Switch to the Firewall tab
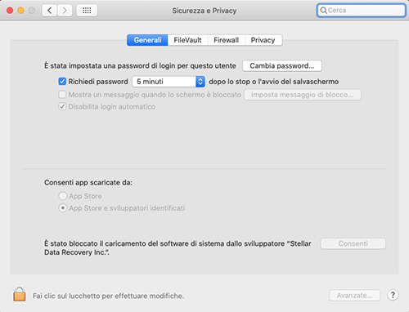Image resolution: width=409 pixels, height=312 pixels. coord(227,40)
